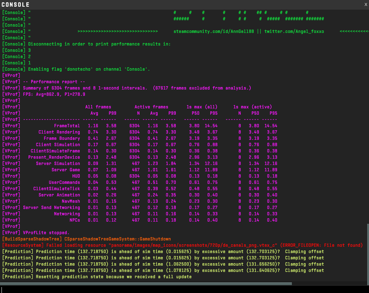Select the 'Performance report' header line
Screen dimensions: 369x293
coord(59,82)
